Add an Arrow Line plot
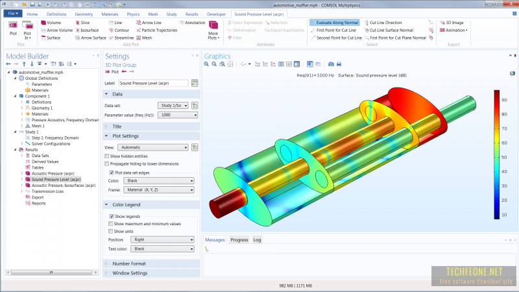 click(149, 23)
